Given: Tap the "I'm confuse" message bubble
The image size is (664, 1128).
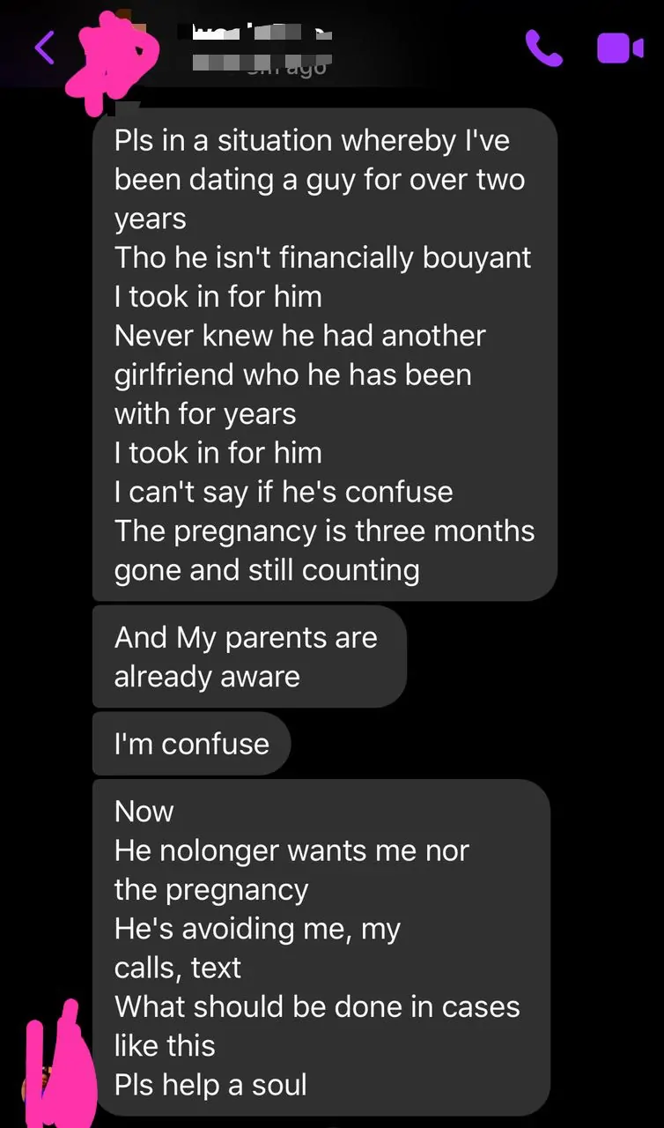Looking at the screenshot, I should click(191, 744).
